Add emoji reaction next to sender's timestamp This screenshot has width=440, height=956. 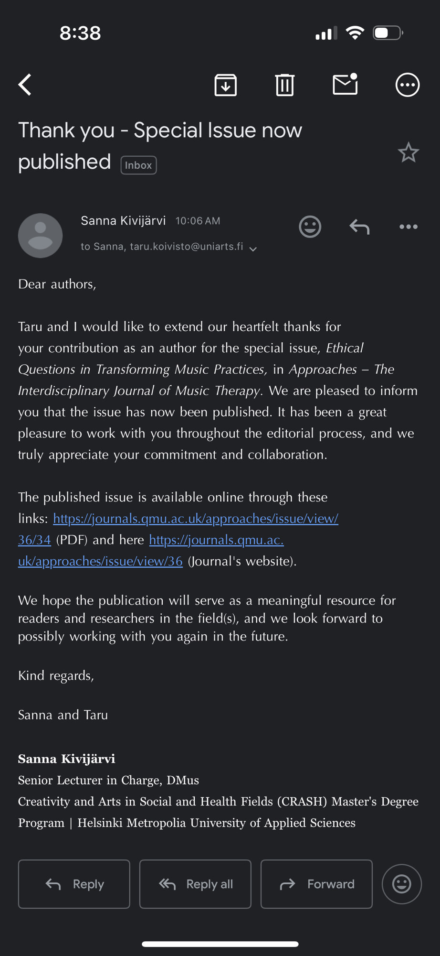tap(310, 227)
